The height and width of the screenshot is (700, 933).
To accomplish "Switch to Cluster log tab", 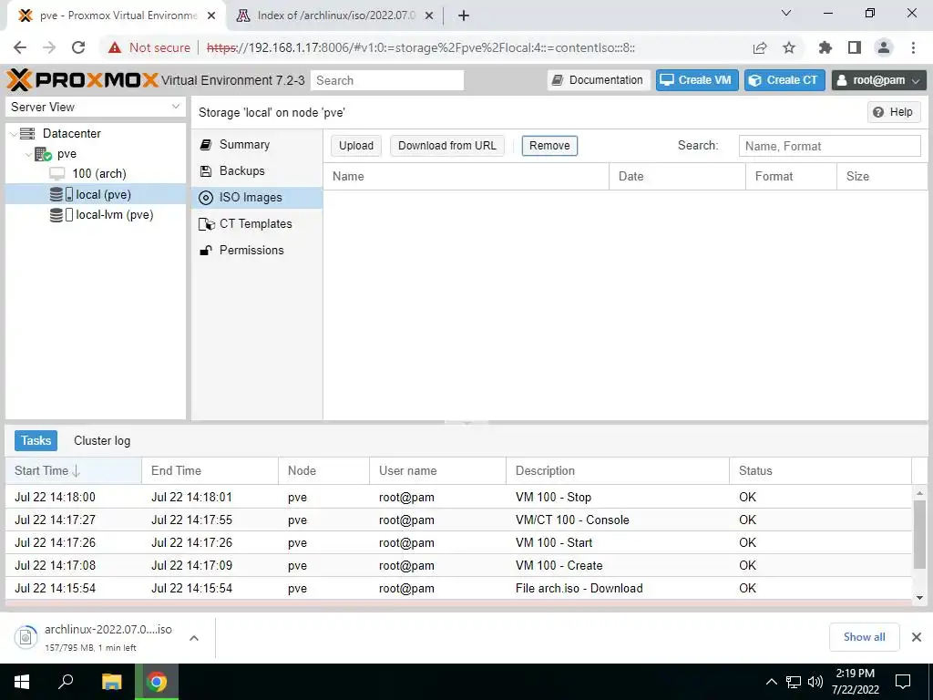I will tap(102, 440).
